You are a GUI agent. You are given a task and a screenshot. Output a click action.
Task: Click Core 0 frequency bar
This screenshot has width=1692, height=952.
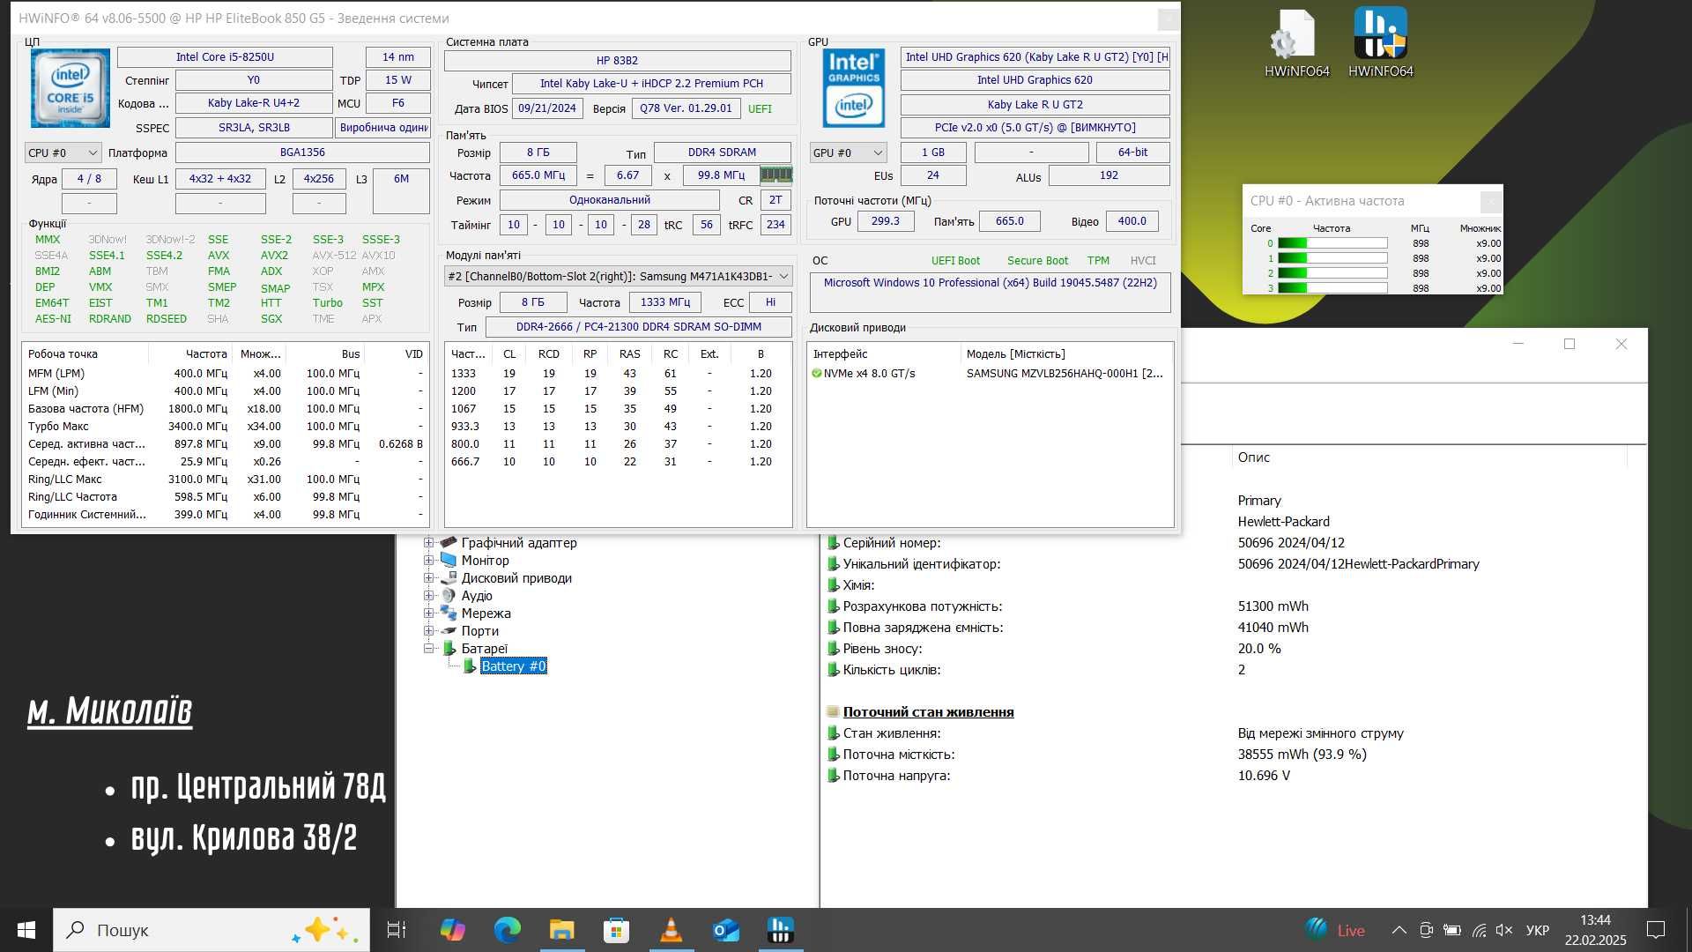tap(1332, 243)
